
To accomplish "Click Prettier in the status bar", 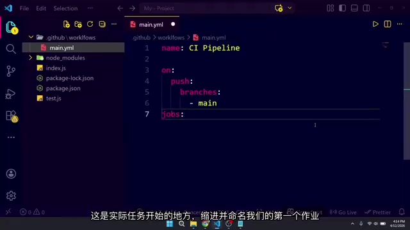I will (377, 212).
